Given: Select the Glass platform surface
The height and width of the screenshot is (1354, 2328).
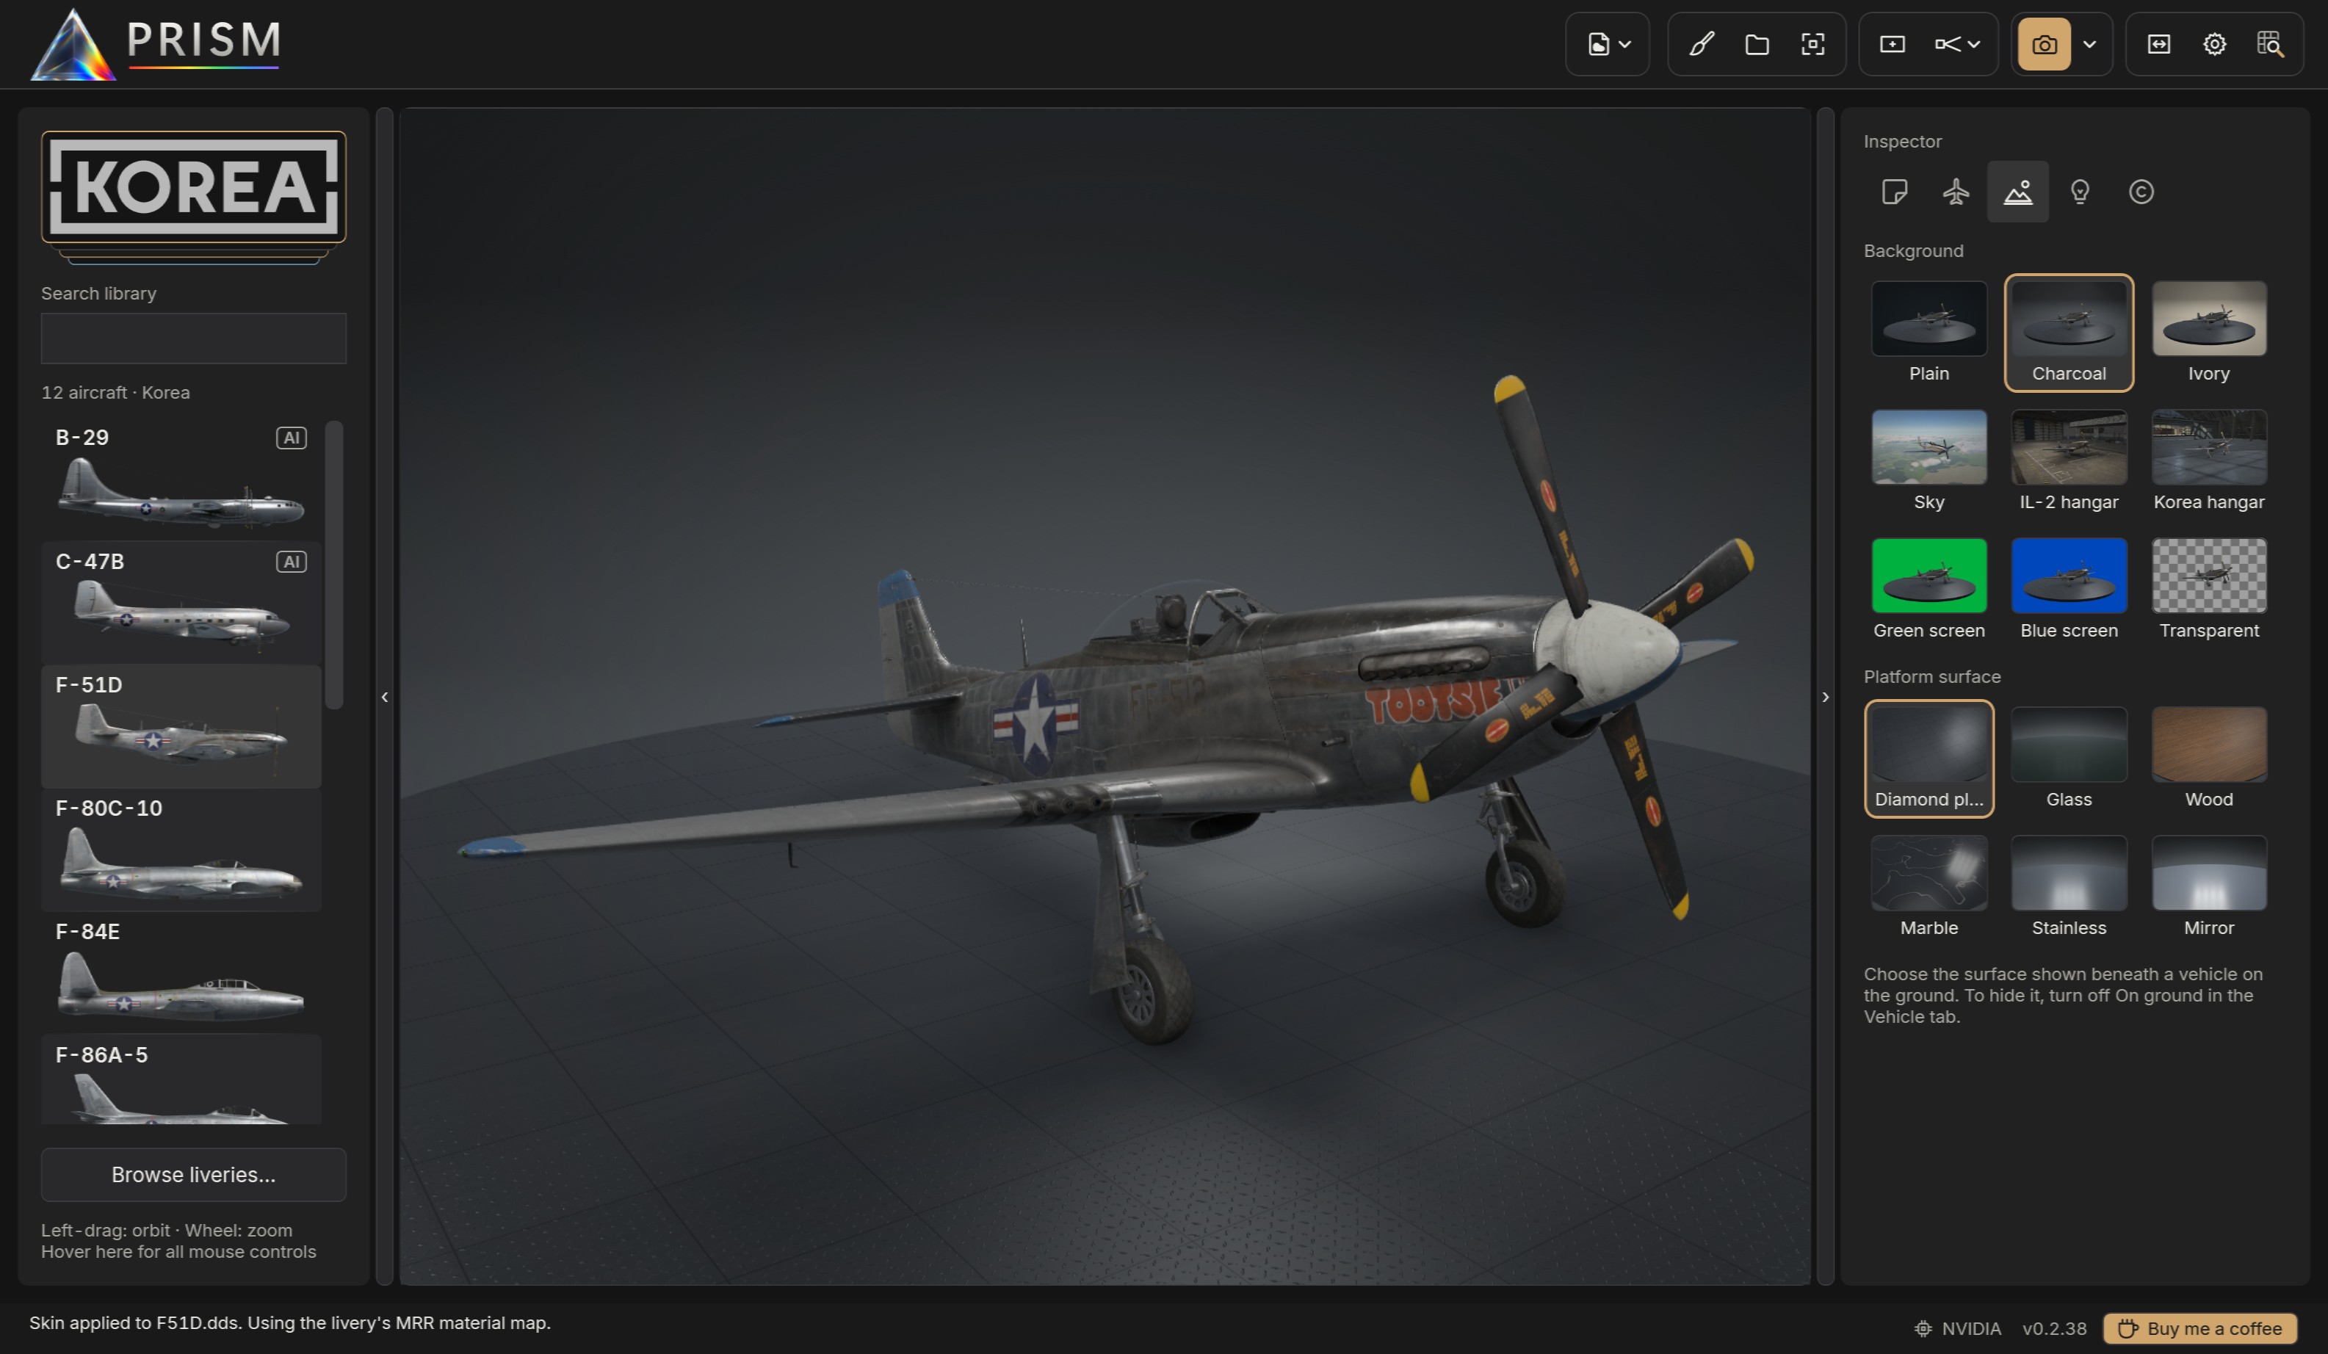Looking at the screenshot, I should [2069, 759].
